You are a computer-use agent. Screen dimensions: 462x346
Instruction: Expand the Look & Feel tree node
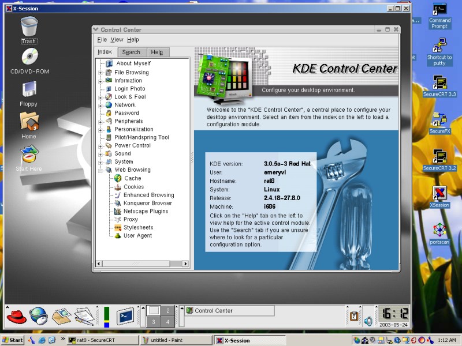point(101,97)
